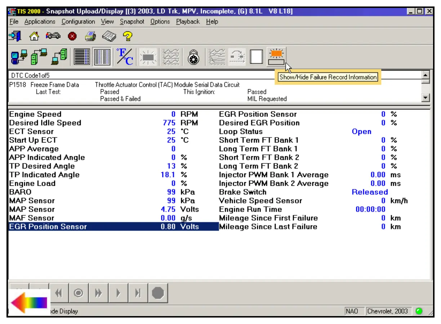
Task: Select the single-column data list view
Action: (x=82, y=57)
